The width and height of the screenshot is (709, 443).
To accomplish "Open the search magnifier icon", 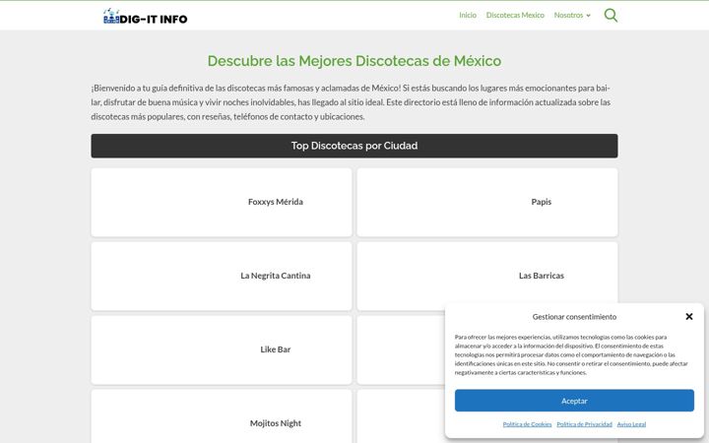I will [611, 16].
